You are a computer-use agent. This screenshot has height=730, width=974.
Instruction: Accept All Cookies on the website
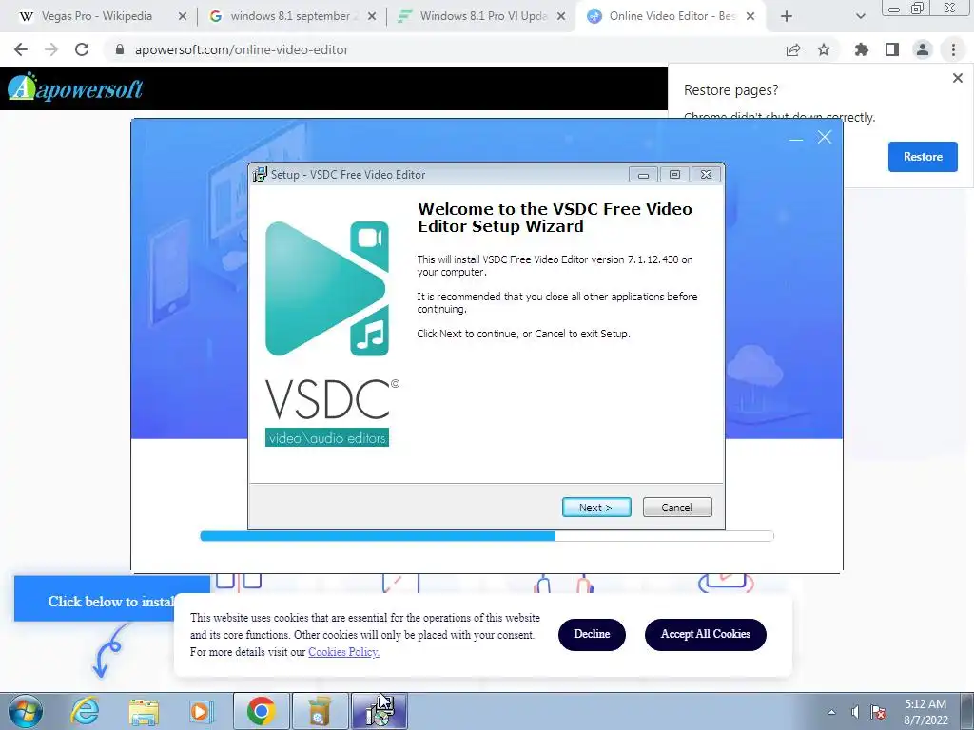(x=705, y=634)
